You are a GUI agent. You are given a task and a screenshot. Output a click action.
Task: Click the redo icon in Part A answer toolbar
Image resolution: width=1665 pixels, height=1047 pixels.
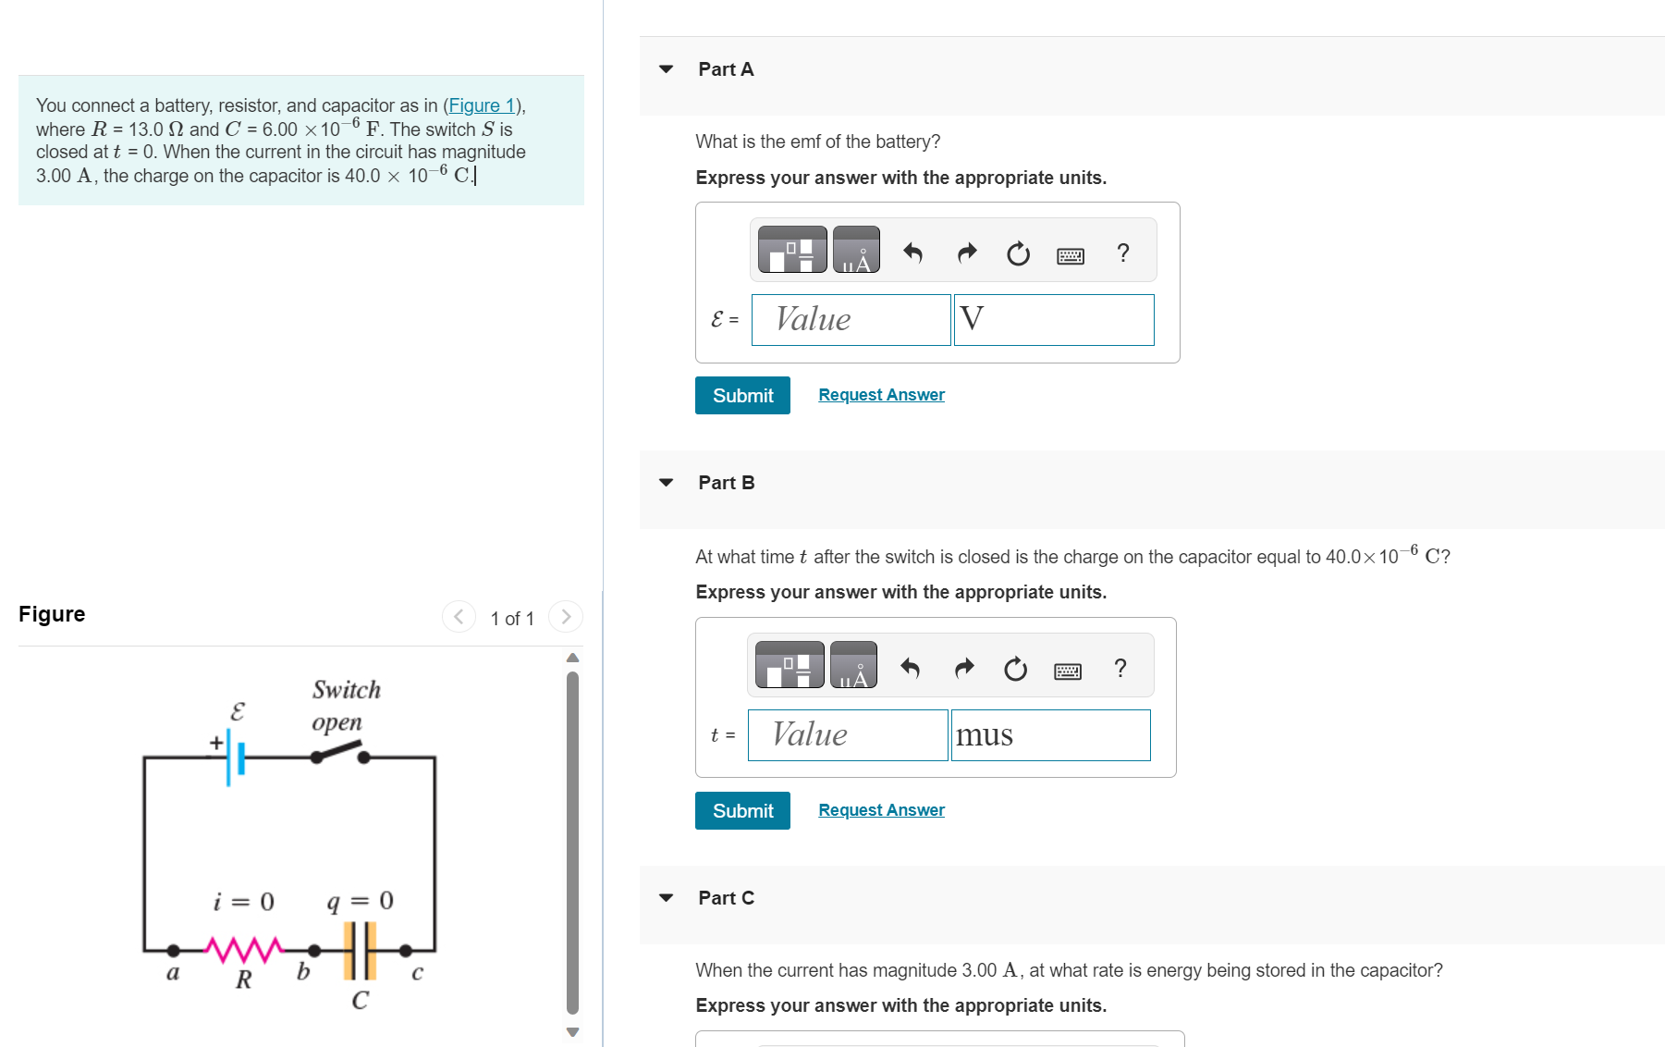click(966, 251)
